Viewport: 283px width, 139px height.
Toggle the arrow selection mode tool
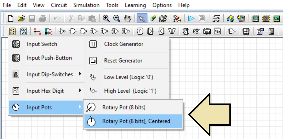pyautogui.click(x=142, y=18)
